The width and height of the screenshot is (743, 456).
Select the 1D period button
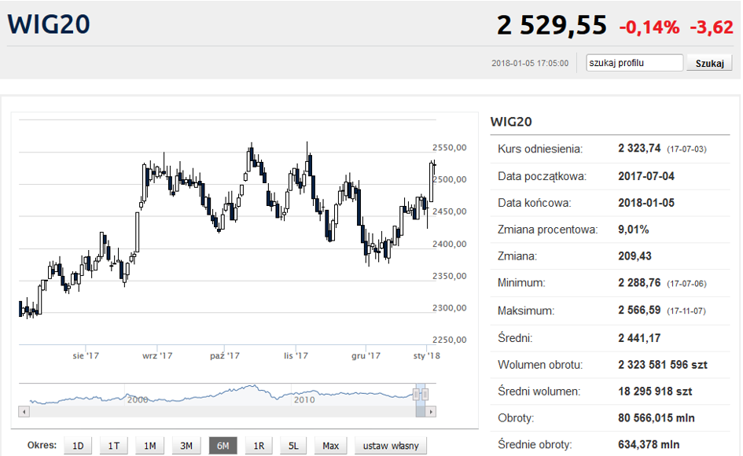click(78, 446)
